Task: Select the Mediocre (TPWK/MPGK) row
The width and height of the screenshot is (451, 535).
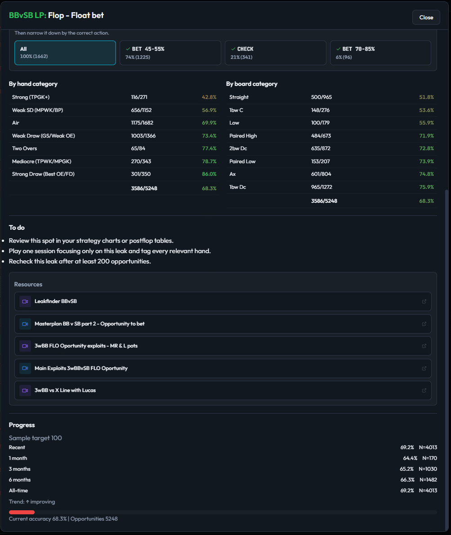Action: (114, 161)
